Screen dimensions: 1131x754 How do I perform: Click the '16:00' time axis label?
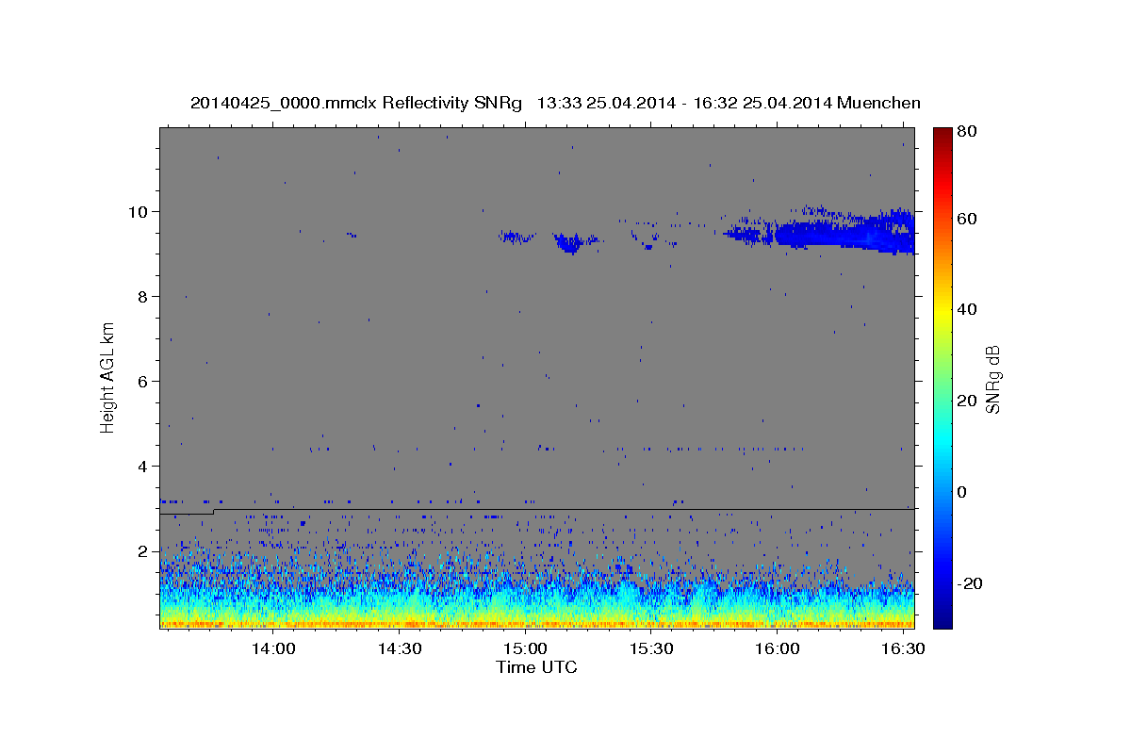pyautogui.click(x=778, y=648)
